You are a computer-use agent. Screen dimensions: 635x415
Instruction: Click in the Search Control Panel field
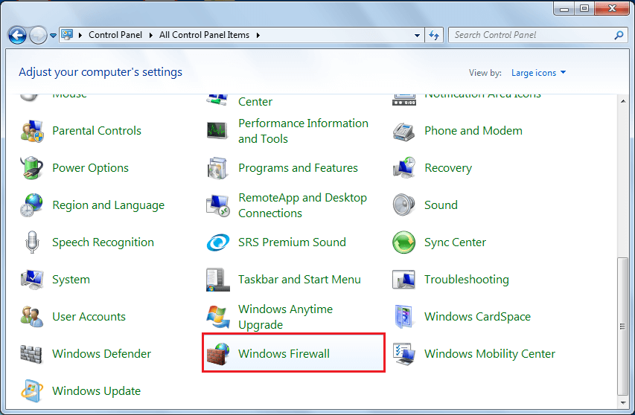tap(532, 35)
